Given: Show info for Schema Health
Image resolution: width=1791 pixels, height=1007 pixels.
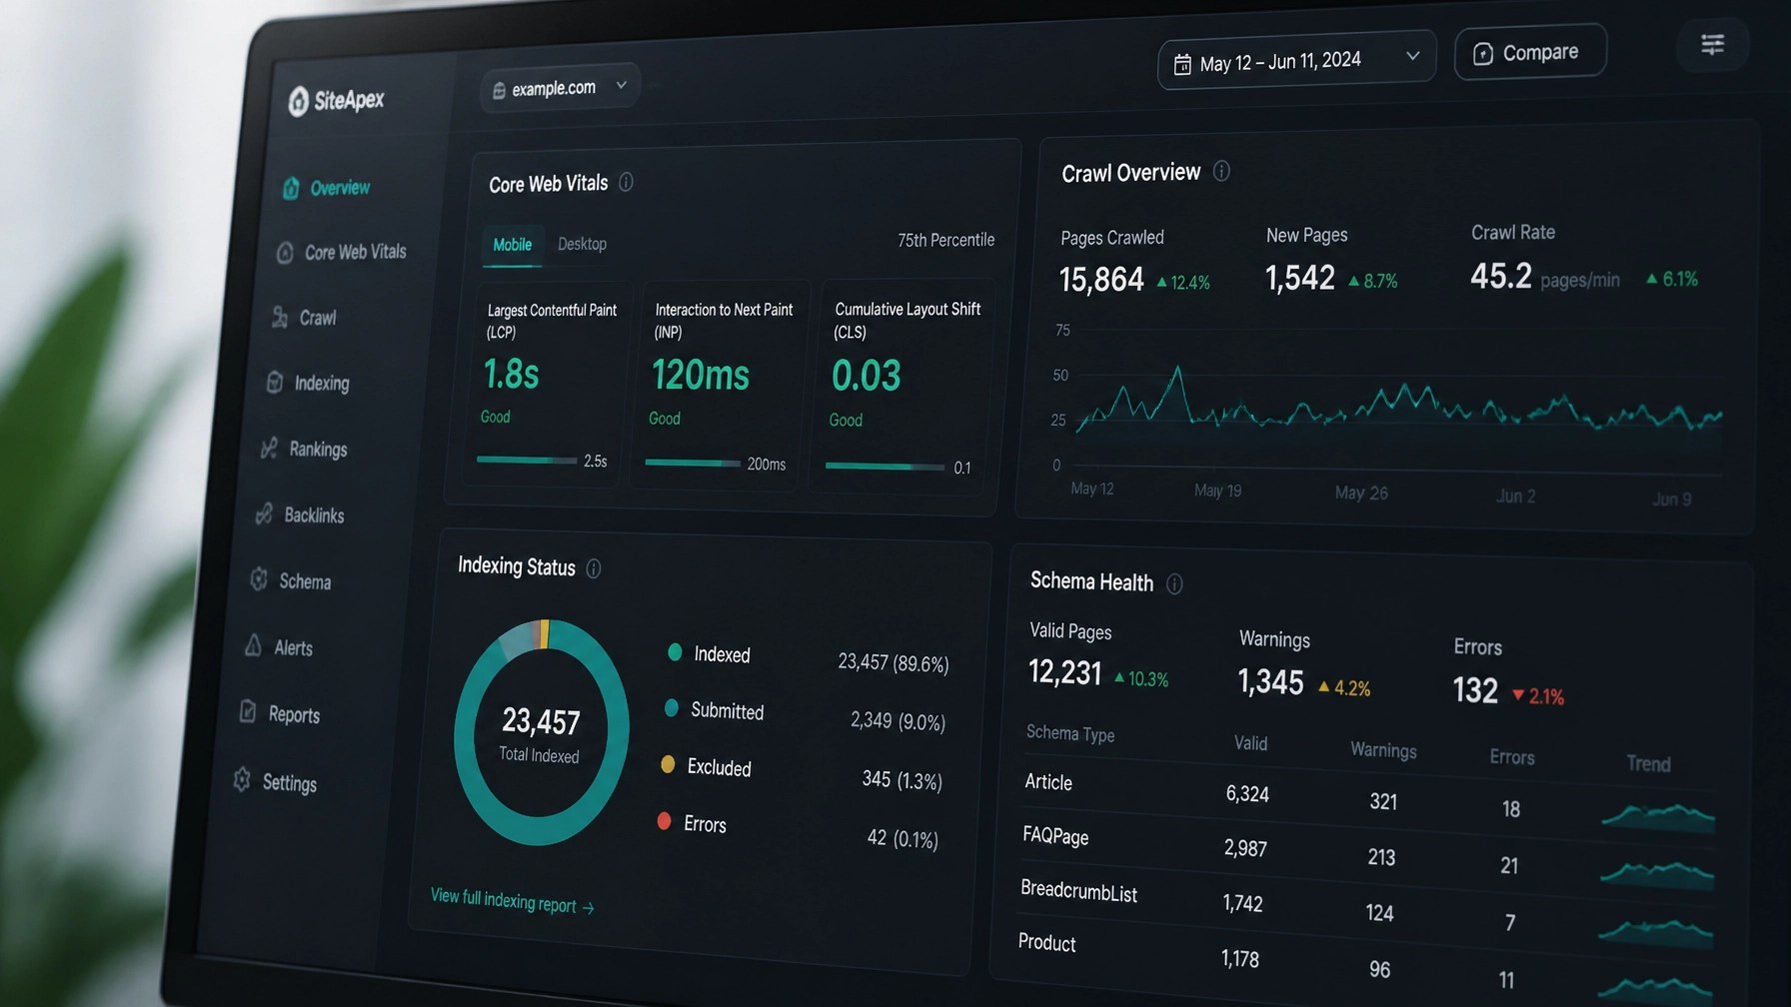Looking at the screenshot, I should 1174,583.
